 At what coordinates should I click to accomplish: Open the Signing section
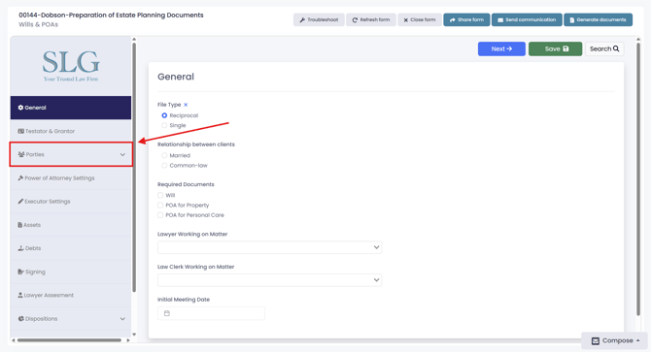tap(71, 272)
